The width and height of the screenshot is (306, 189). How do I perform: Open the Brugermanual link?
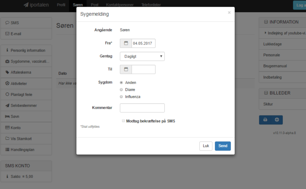[x=275, y=66]
